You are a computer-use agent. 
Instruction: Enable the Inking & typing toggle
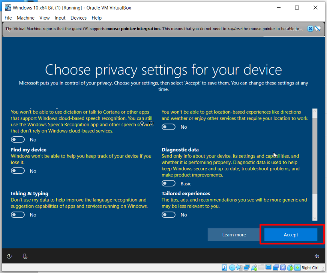(x=18, y=215)
